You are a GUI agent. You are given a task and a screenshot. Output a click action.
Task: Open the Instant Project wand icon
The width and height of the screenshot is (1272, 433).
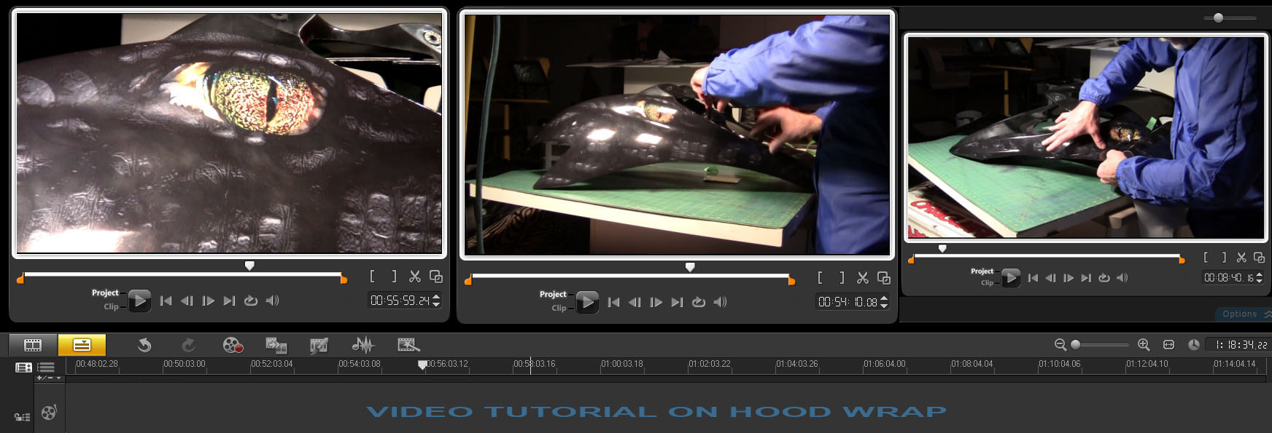pyautogui.click(x=408, y=345)
